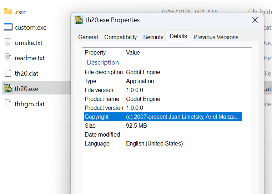The width and height of the screenshot is (272, 194).
Task: Select the Previous Versions tab
Action: 216,37
